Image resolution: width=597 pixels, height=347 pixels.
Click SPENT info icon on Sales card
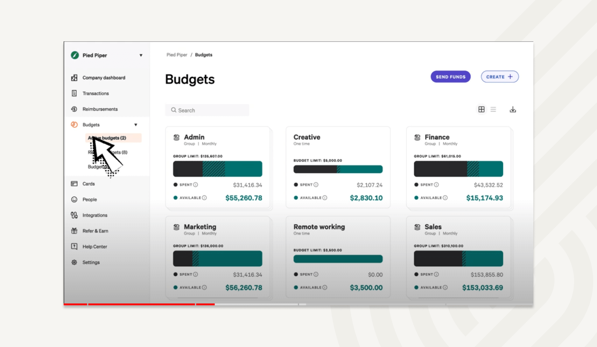coord(436,274)
